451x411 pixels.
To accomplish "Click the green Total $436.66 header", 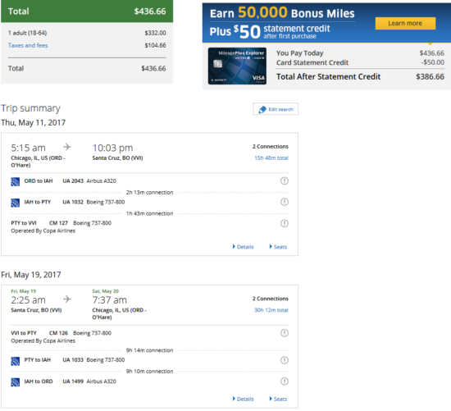I will (x=87, y=11).
